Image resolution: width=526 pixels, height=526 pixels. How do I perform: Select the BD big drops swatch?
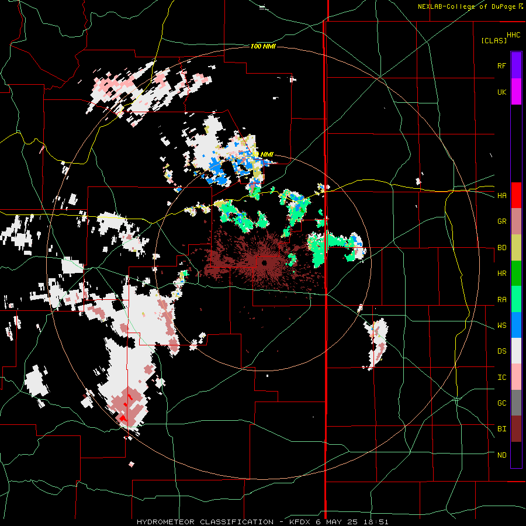coord(516,248)
